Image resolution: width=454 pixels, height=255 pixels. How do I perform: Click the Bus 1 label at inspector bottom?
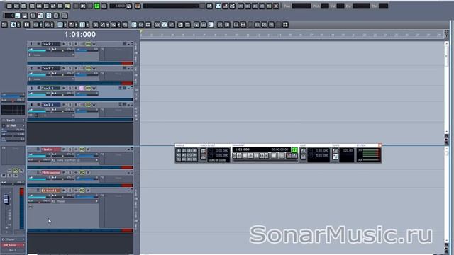click(x=13, y=250)
